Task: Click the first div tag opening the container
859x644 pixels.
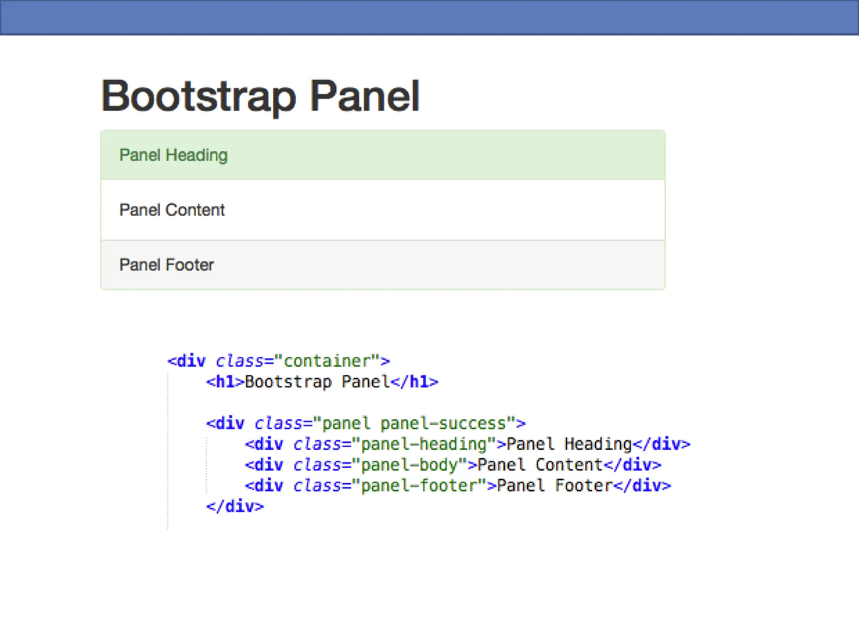Action: pos(187,361)
